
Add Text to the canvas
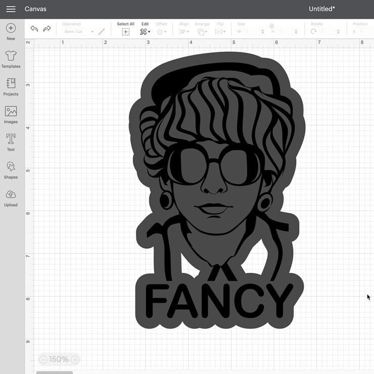(x=11, y=143)
